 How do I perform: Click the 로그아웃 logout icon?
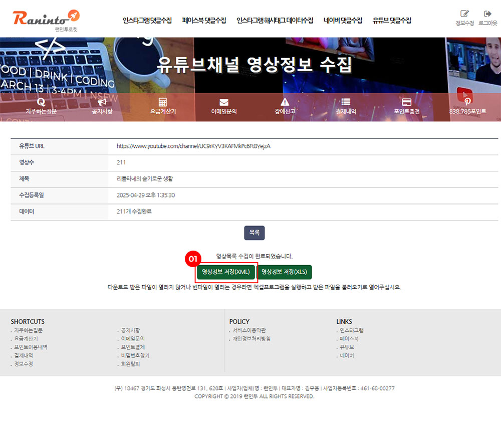[487, 14]
